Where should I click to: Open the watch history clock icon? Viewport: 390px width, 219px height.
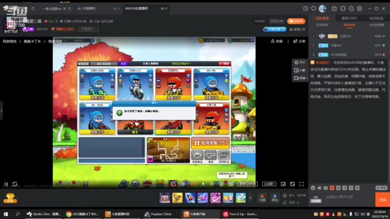click(x=306, y=9)
